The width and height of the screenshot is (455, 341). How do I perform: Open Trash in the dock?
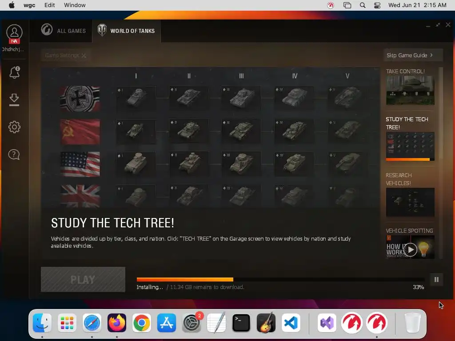412,323
